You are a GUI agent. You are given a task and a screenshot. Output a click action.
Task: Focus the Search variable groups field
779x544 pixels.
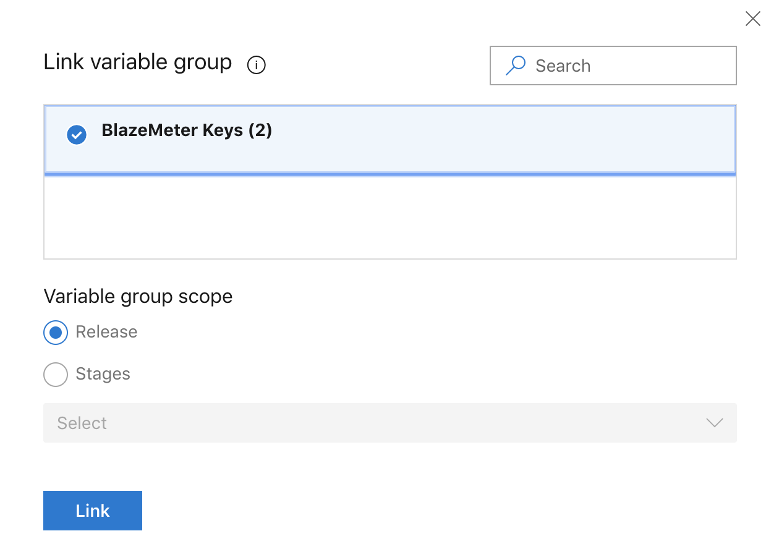pos(613,66)
